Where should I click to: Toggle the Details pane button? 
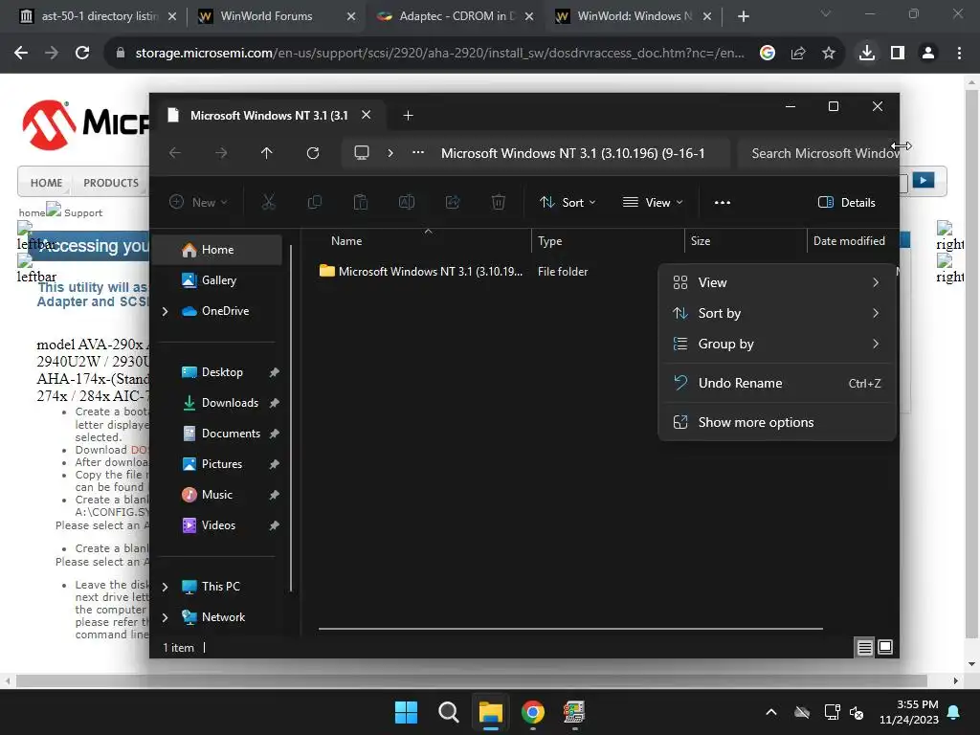pos(846,202)
